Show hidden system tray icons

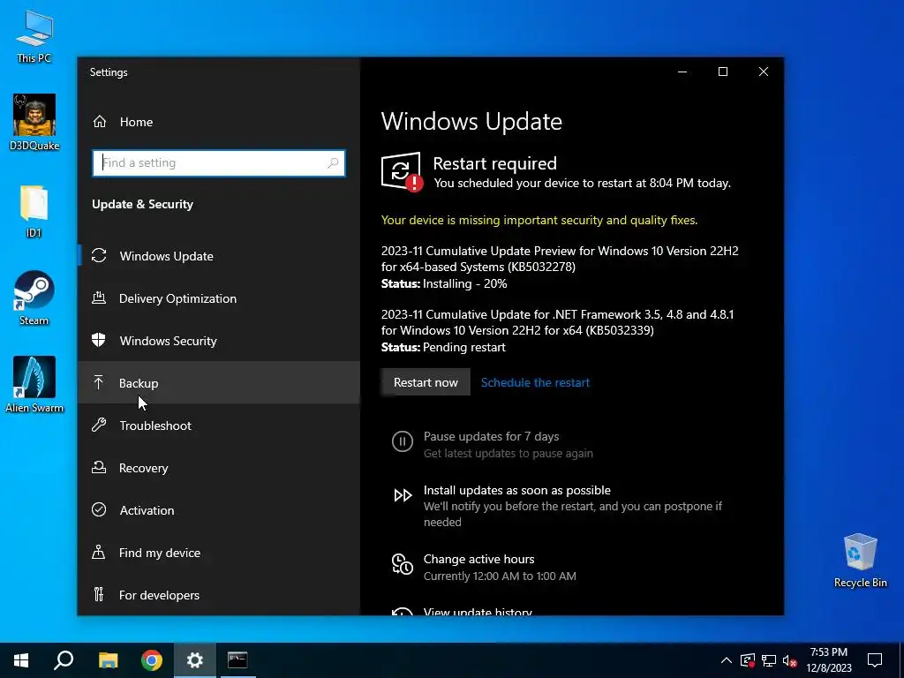pos(727,660)
